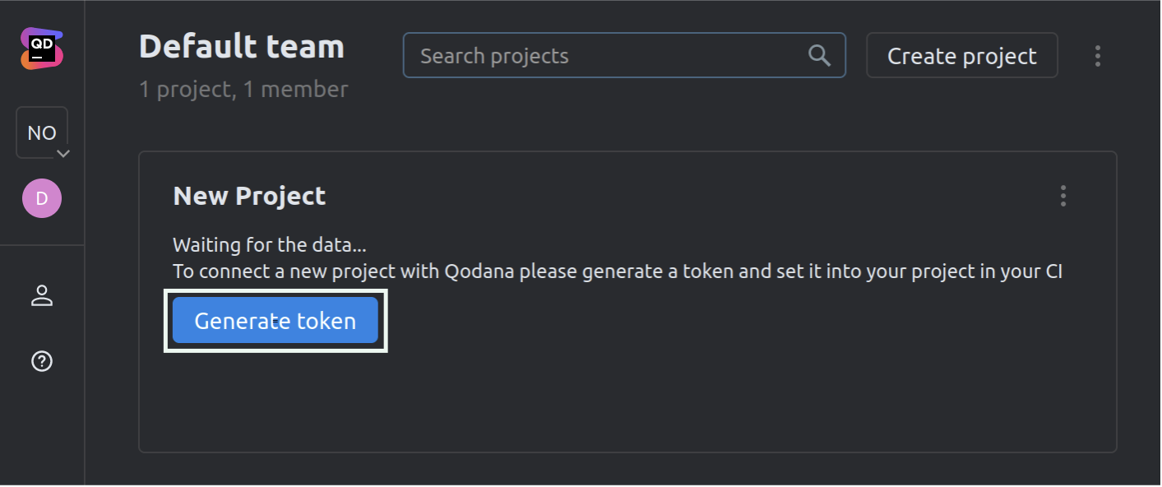
Task: Select the Qodana CI instructions text
Action: click(x=617, y=271)
